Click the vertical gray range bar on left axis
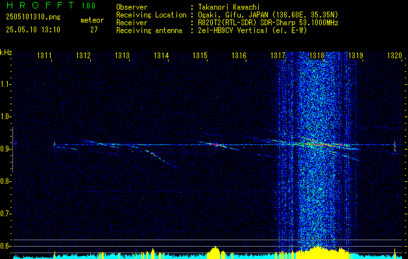This screenshot has height=259, width=408. (13, 150)
